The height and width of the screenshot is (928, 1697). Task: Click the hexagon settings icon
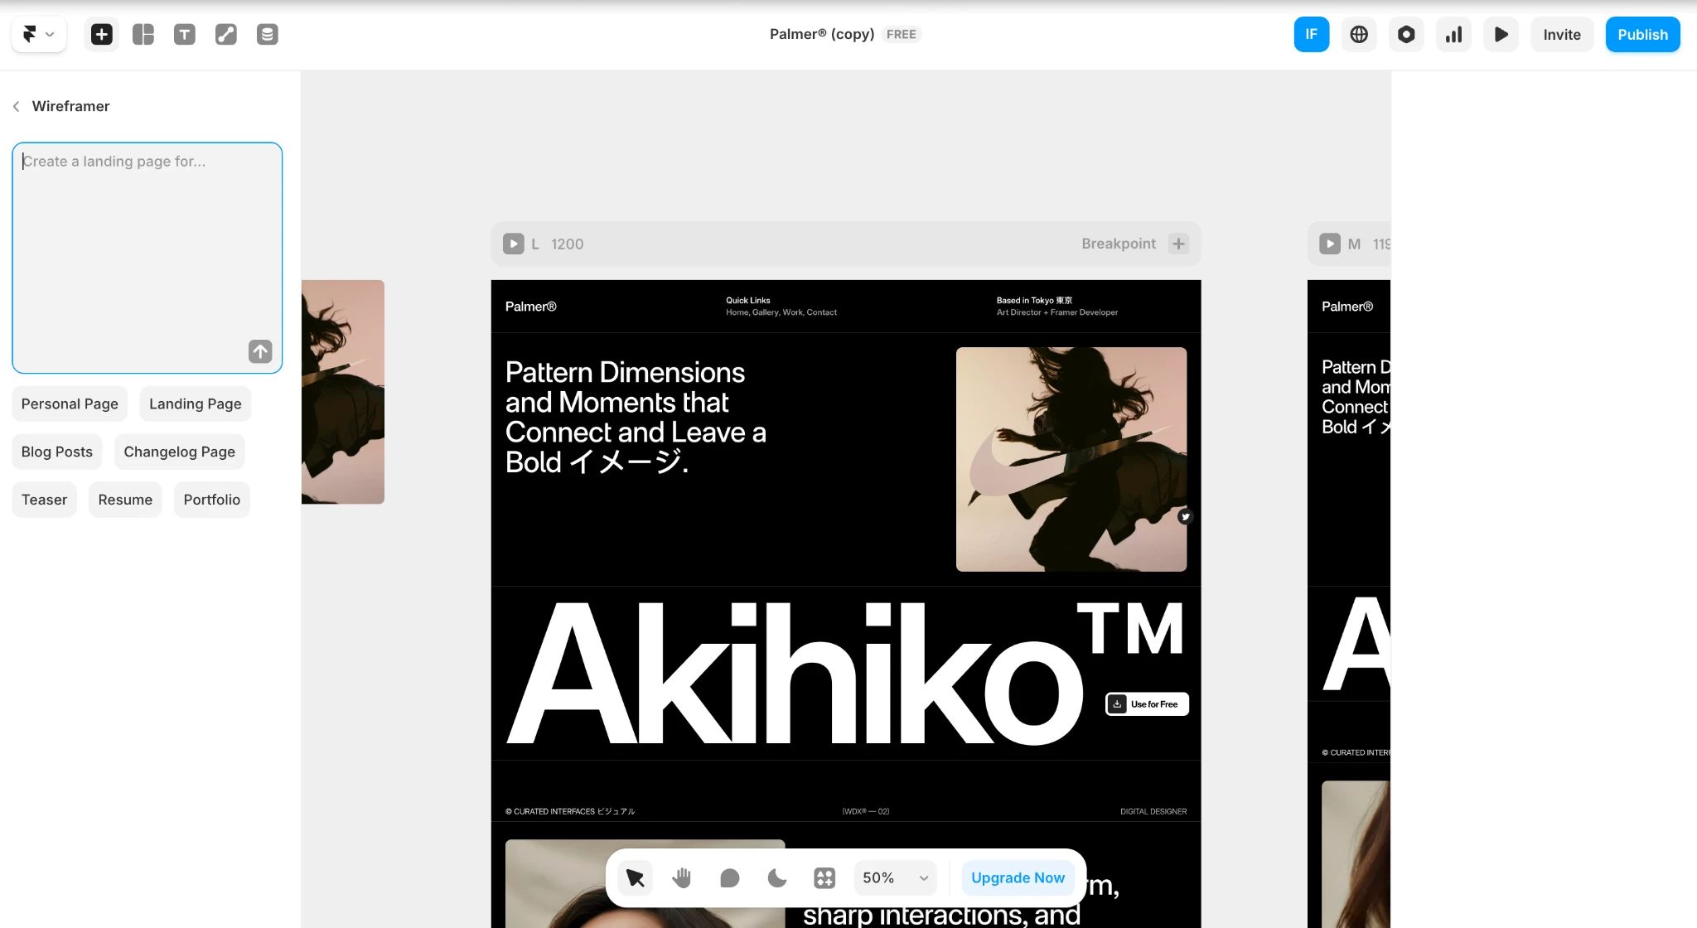pyautogui.click(x=1406, y=34)
